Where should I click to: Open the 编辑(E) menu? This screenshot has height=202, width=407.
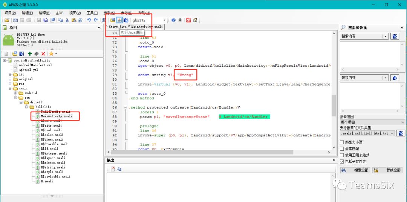(x=27, y=13)
